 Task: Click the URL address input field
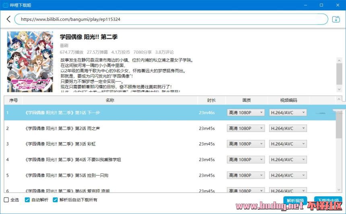[x=171, y=19]
